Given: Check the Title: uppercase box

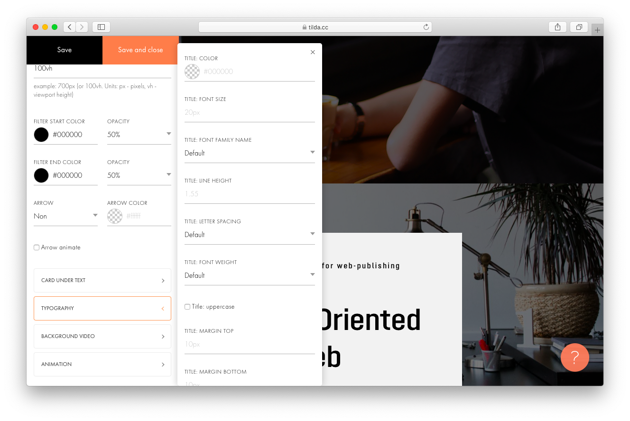Looking at the screenshot, I should pyautogui.click(x=187, y=307).
